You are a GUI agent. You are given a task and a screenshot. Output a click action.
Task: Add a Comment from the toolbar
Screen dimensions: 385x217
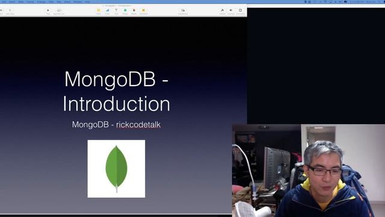point(143,11)
